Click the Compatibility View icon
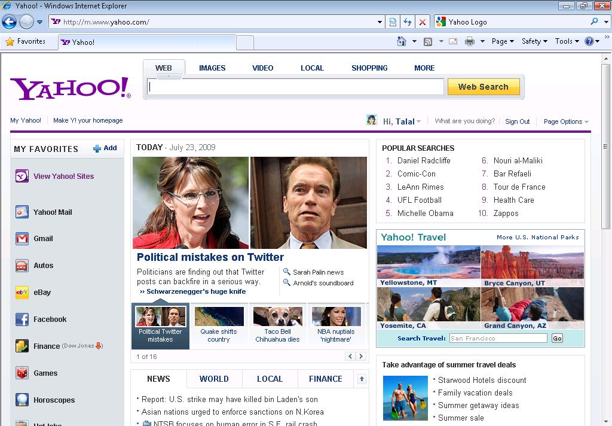The height and width of the screenshot is (426, 612). click(x=393, y=22)
